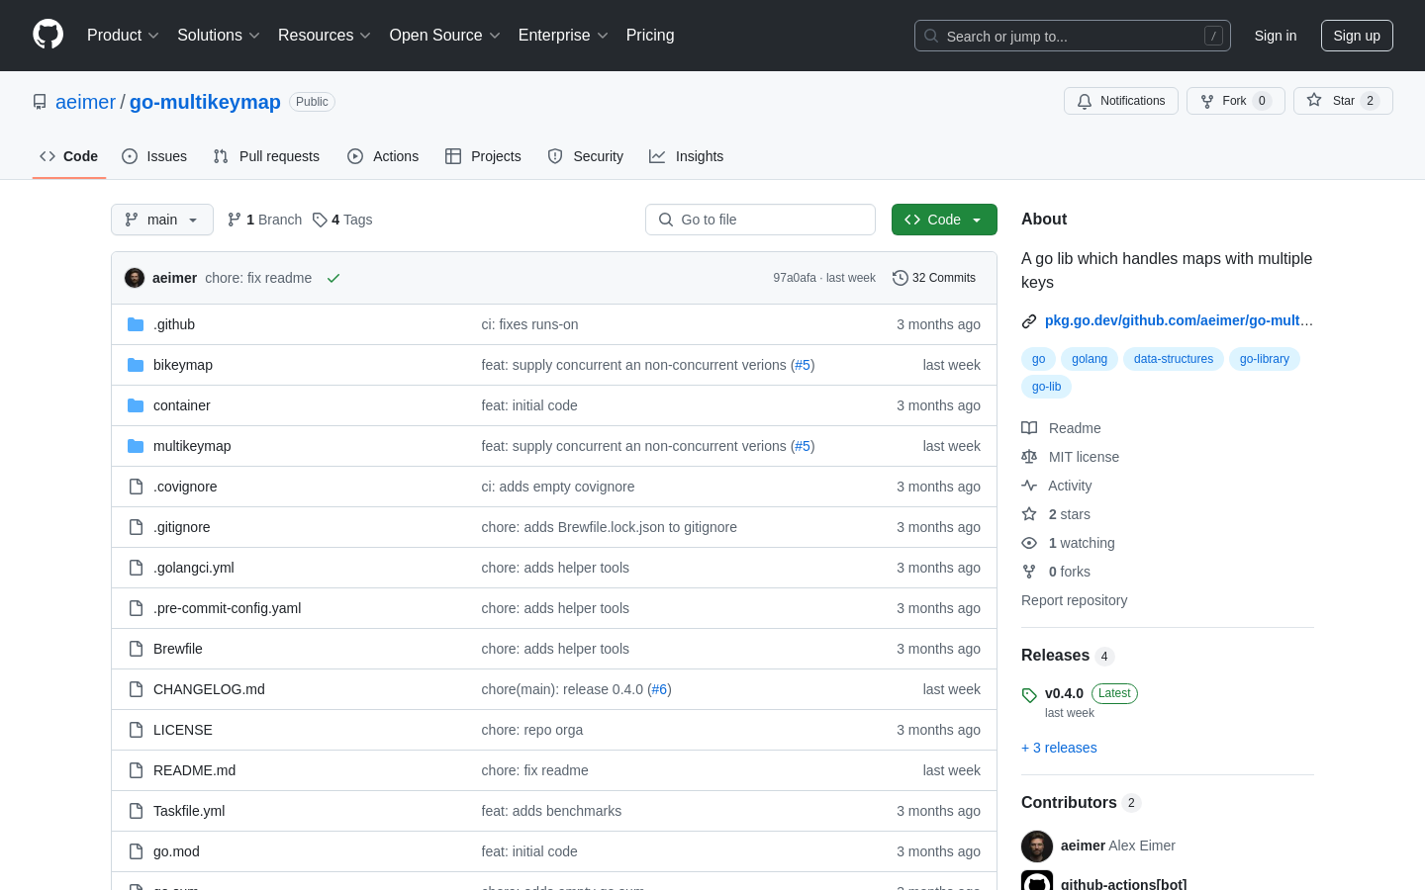Click the repository icon beside aeimer

[x=40, y=102]
